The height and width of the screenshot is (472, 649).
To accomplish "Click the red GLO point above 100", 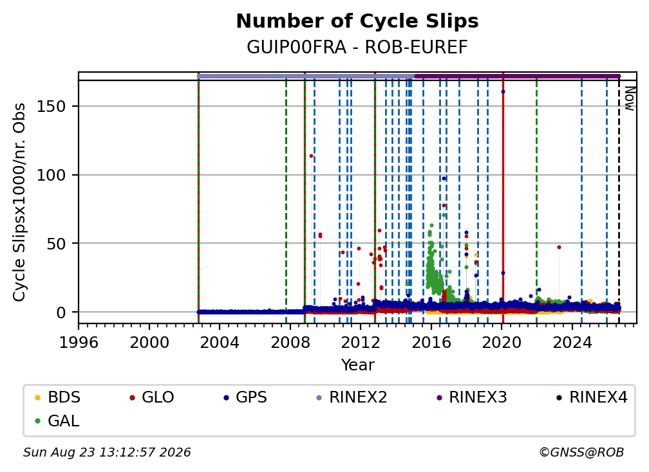I will [x=311, y=156].
